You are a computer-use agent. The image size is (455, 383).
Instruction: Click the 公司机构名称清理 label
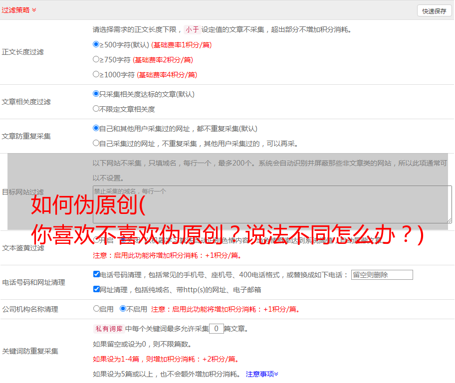coord(30,309)
